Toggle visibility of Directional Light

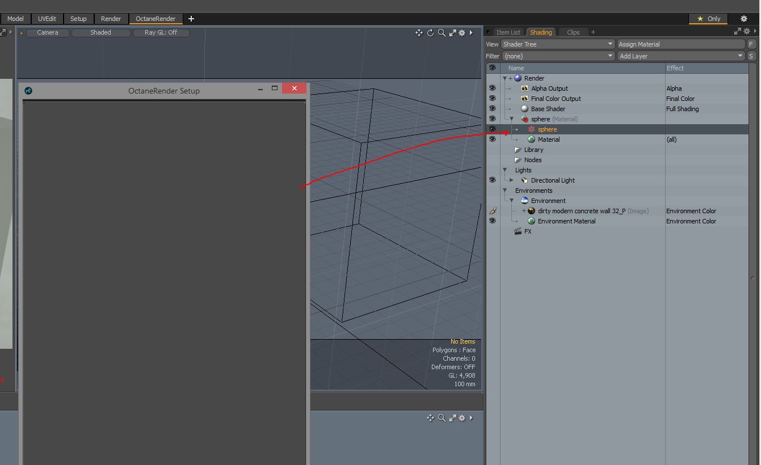(x=493, y=180)
